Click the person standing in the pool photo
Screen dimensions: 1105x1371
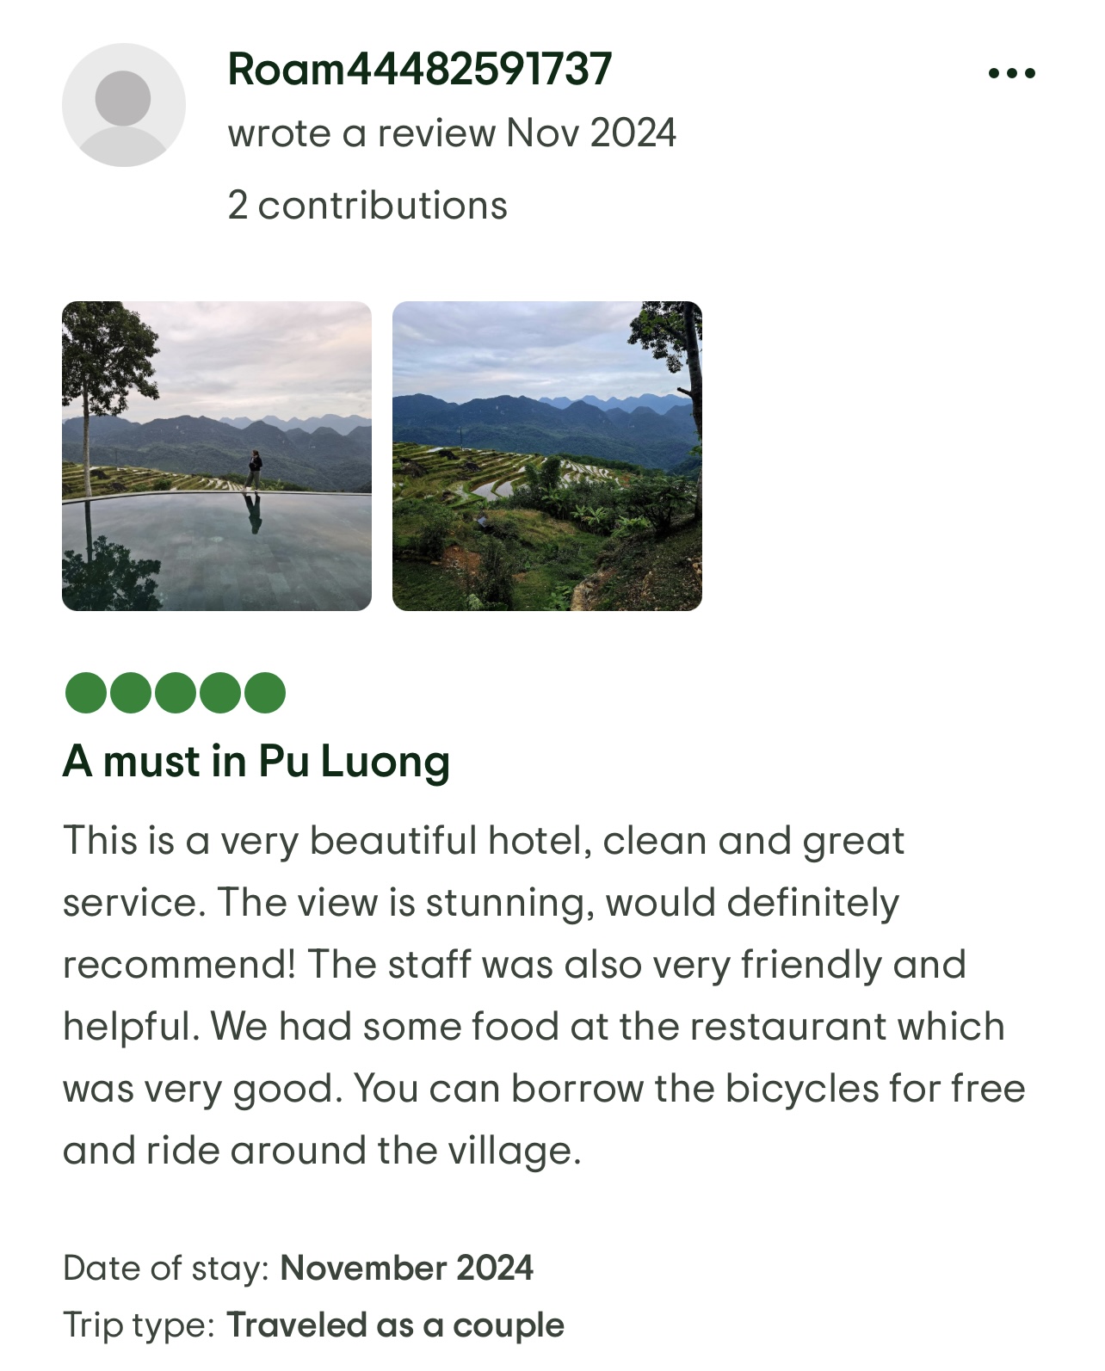[254, 471]
